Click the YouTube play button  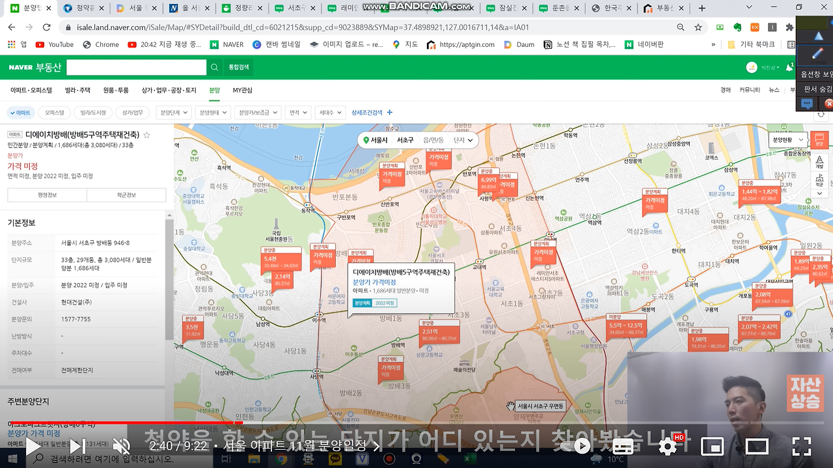[x=32, y=447]
